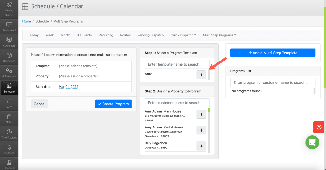
Task: Click the customer name search field
Action: 177,103
